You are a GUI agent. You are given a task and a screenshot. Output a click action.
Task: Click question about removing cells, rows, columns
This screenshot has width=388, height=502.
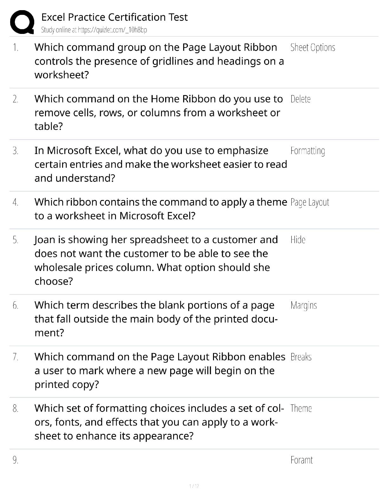coord(158,113)
